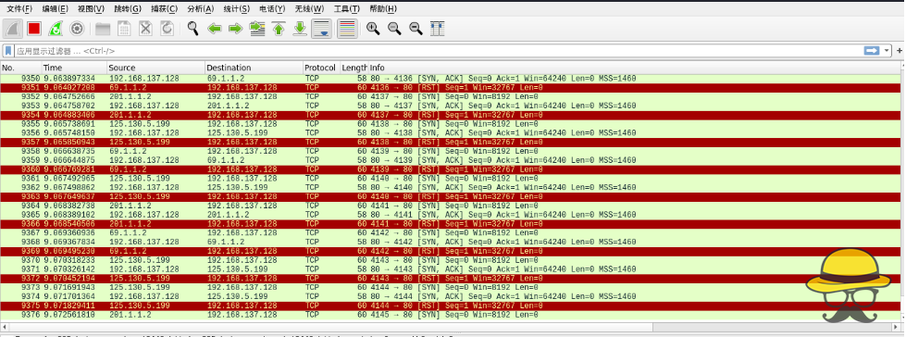Click the open capture file folder icon
This screenshot has height=337, width=906.
[103, 29]
